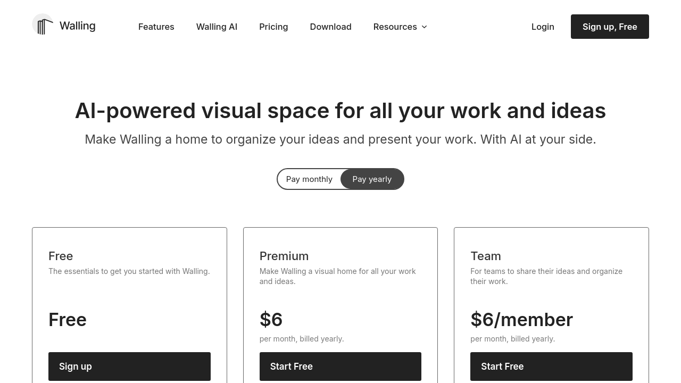Image resolution: width=681 pixels, height=383 pixels.
Task: Click Start Free under Premium plan
Action: tap(340, 367)
